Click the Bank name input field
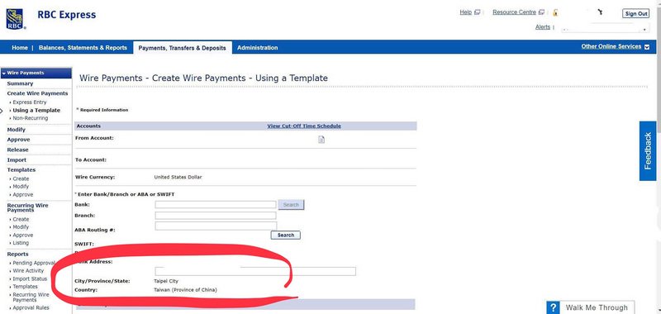Screen dimensions: 661x314 coord(216,204)
